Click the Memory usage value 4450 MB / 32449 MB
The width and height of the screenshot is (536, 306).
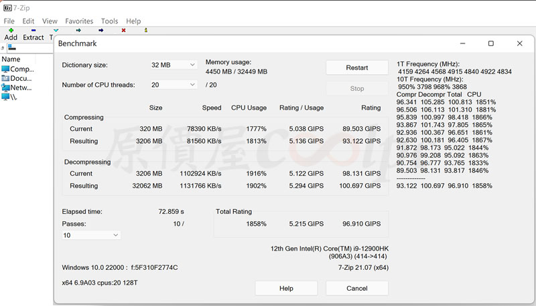pyautogui.click(x=237, y=71)
